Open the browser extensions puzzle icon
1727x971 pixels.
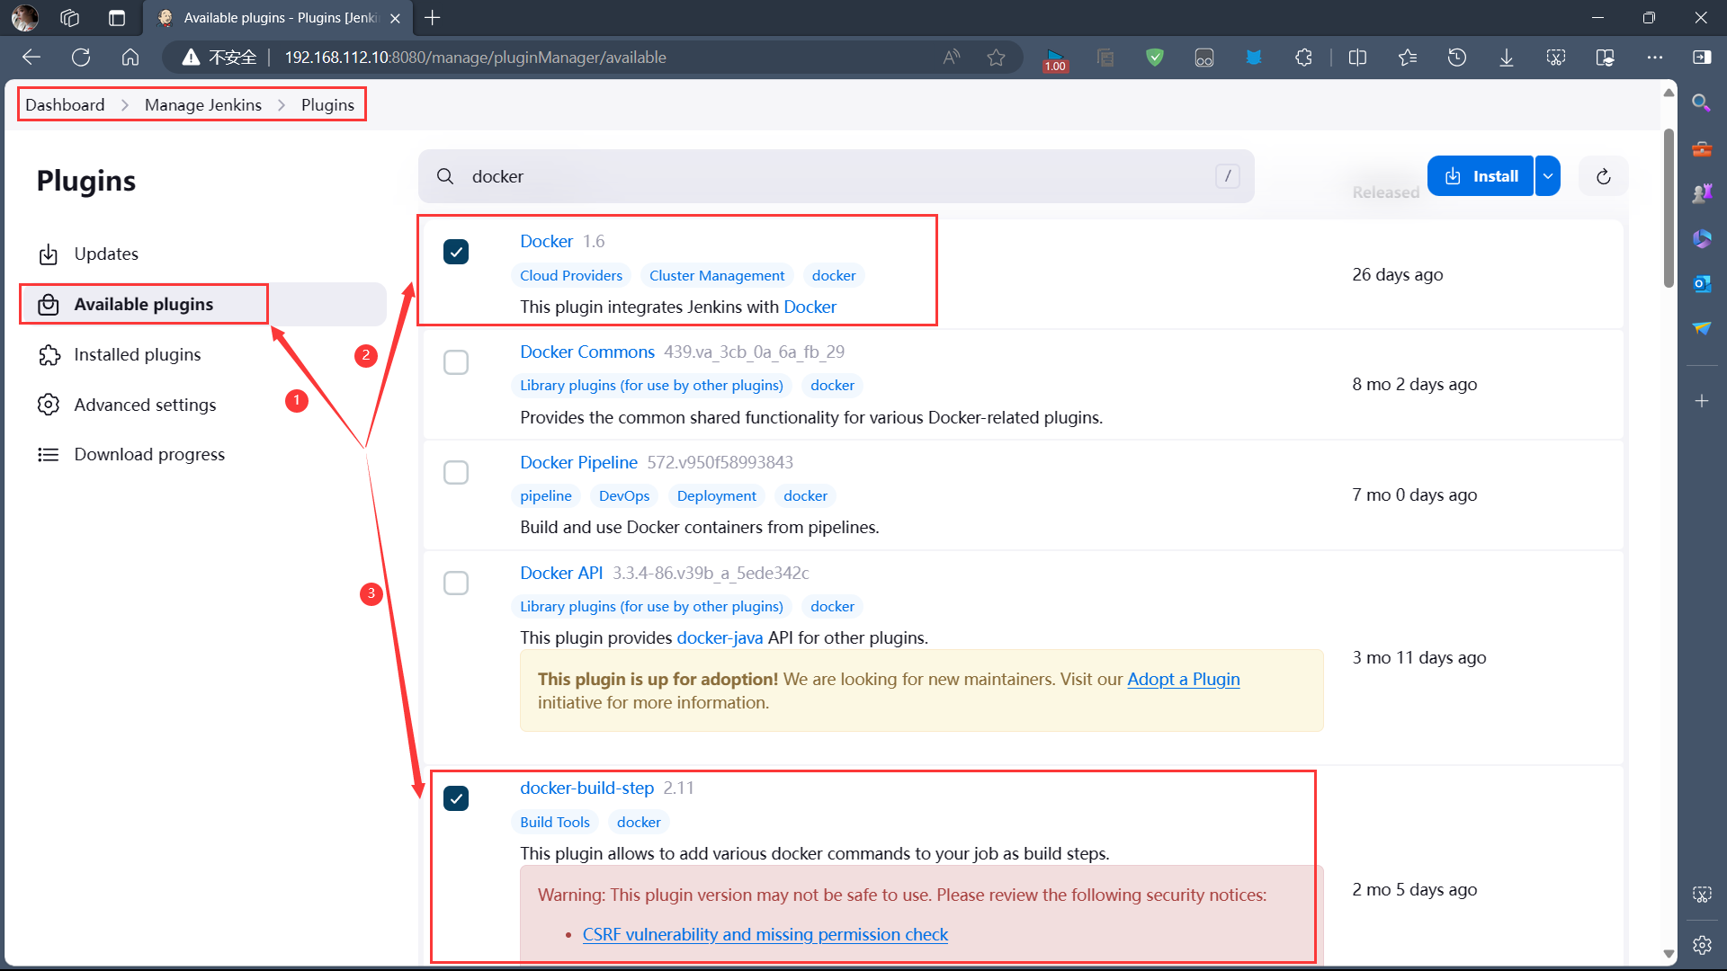tap(1303, 58)
